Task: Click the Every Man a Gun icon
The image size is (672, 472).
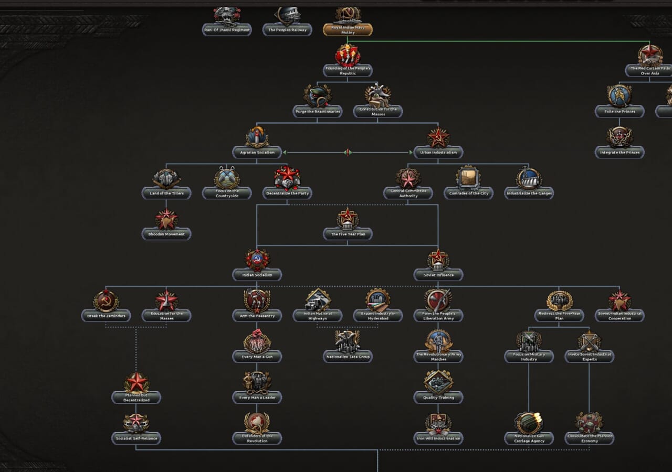Action: (x=257, y=341)
